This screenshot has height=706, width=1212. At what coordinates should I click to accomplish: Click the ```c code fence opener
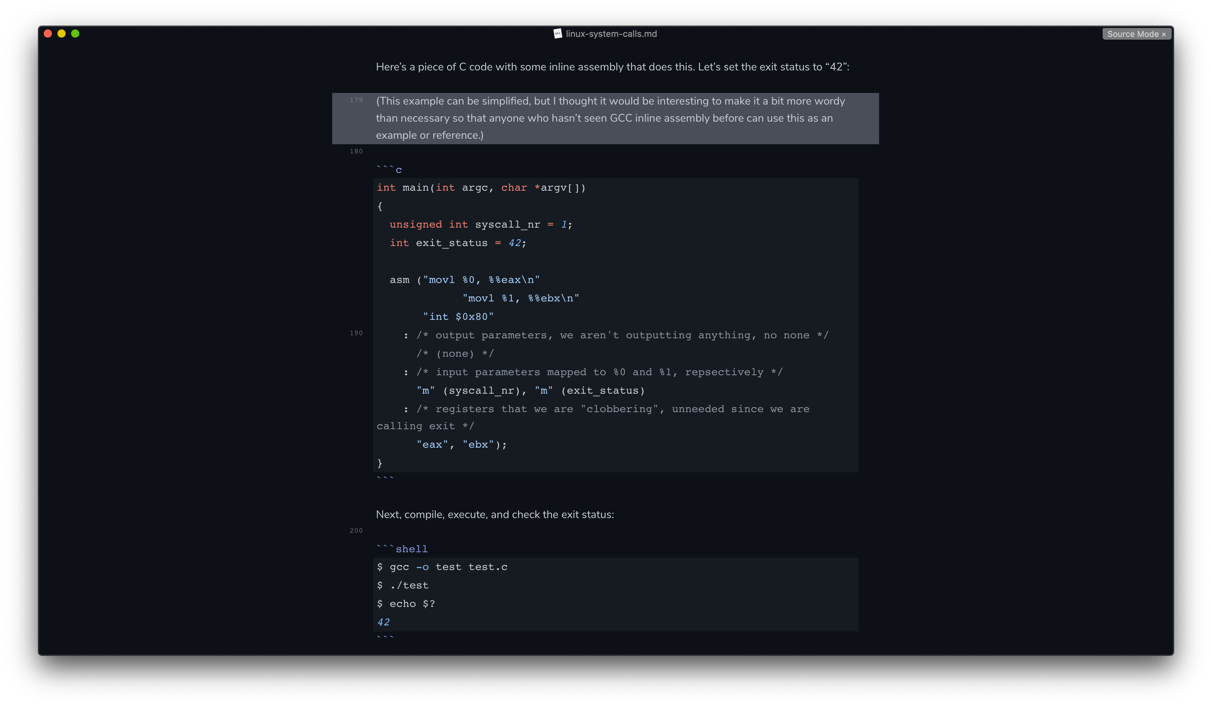(389, 169)
